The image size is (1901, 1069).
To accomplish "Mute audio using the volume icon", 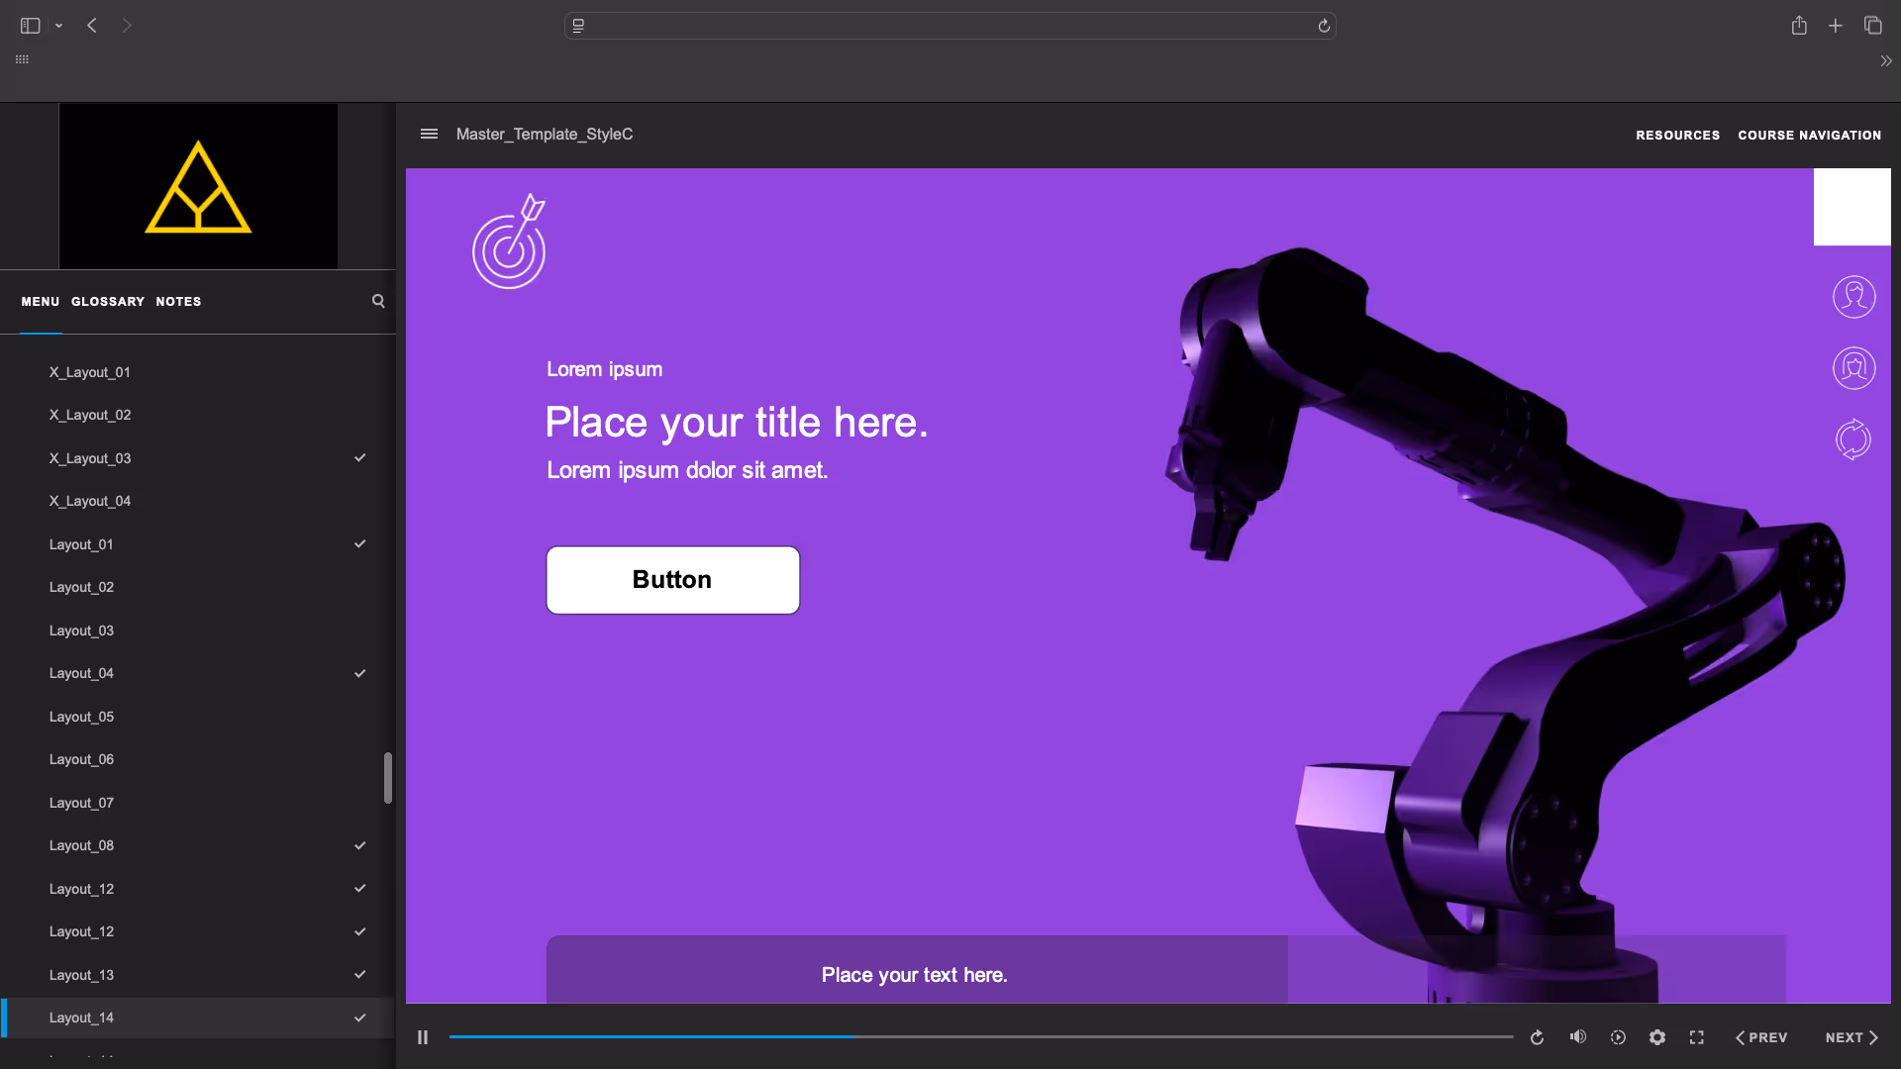I will pyautogui.click(x=1577, y=1037).
